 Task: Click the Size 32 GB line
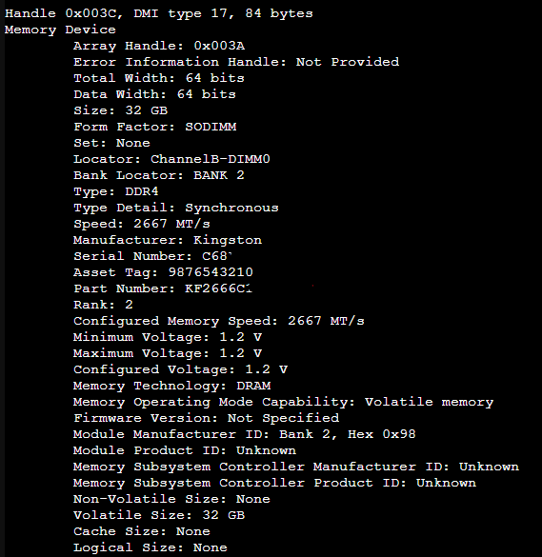120,110
